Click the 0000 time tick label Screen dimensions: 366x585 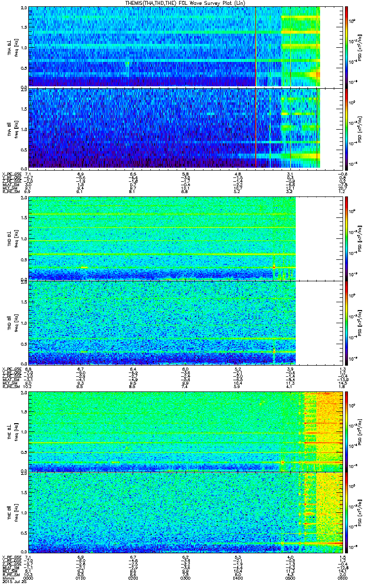[x=28, y=578]
